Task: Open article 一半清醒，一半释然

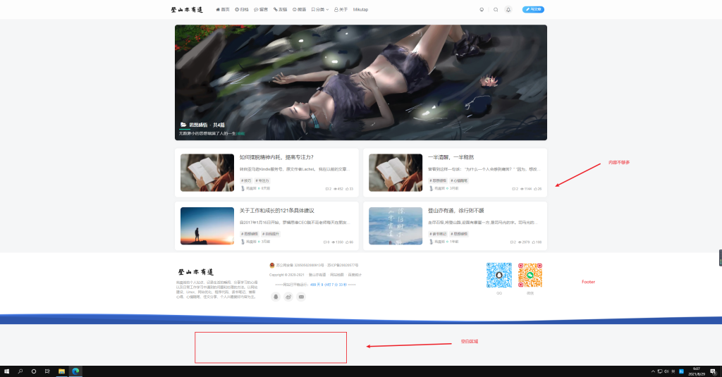Action: click(451, 157)
